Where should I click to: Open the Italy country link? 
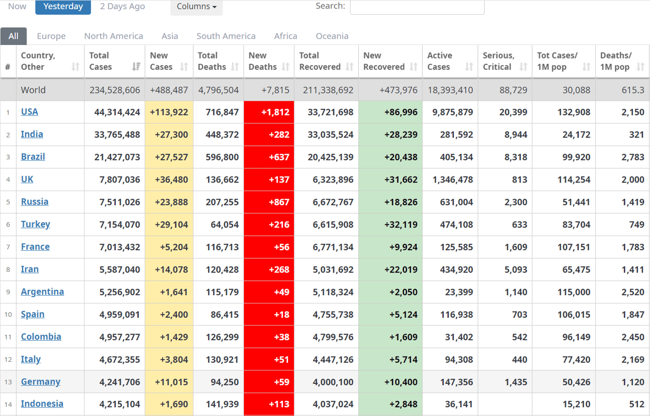[x=31, y=359]
